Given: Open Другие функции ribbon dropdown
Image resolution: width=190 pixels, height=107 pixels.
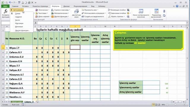Looking at the screenshot, I should [x=60, y=17].
